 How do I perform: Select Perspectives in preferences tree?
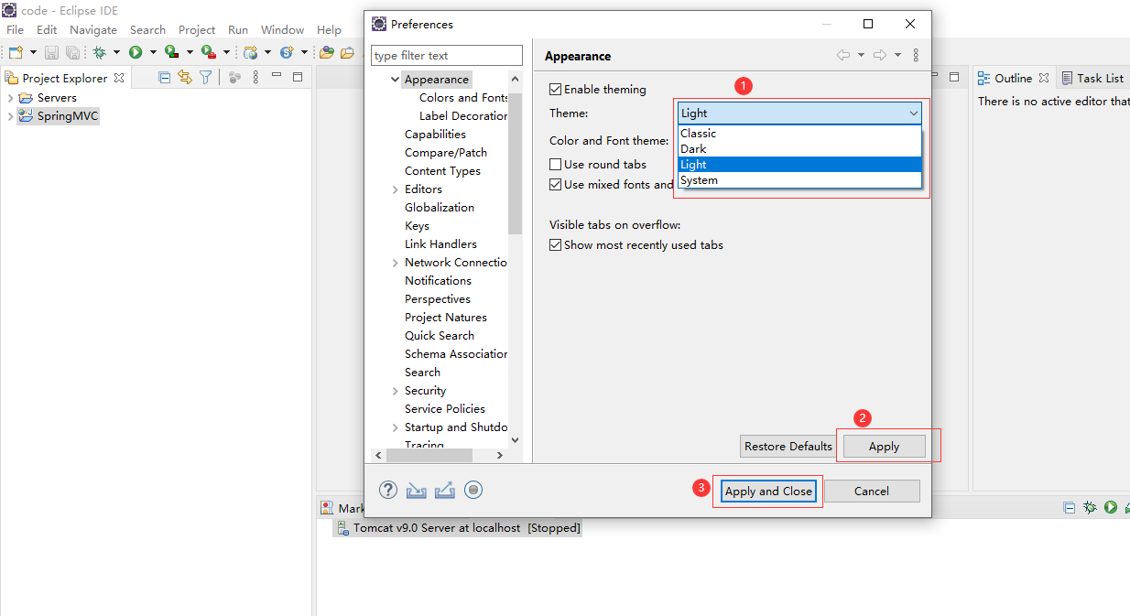[x=438, y=299]
